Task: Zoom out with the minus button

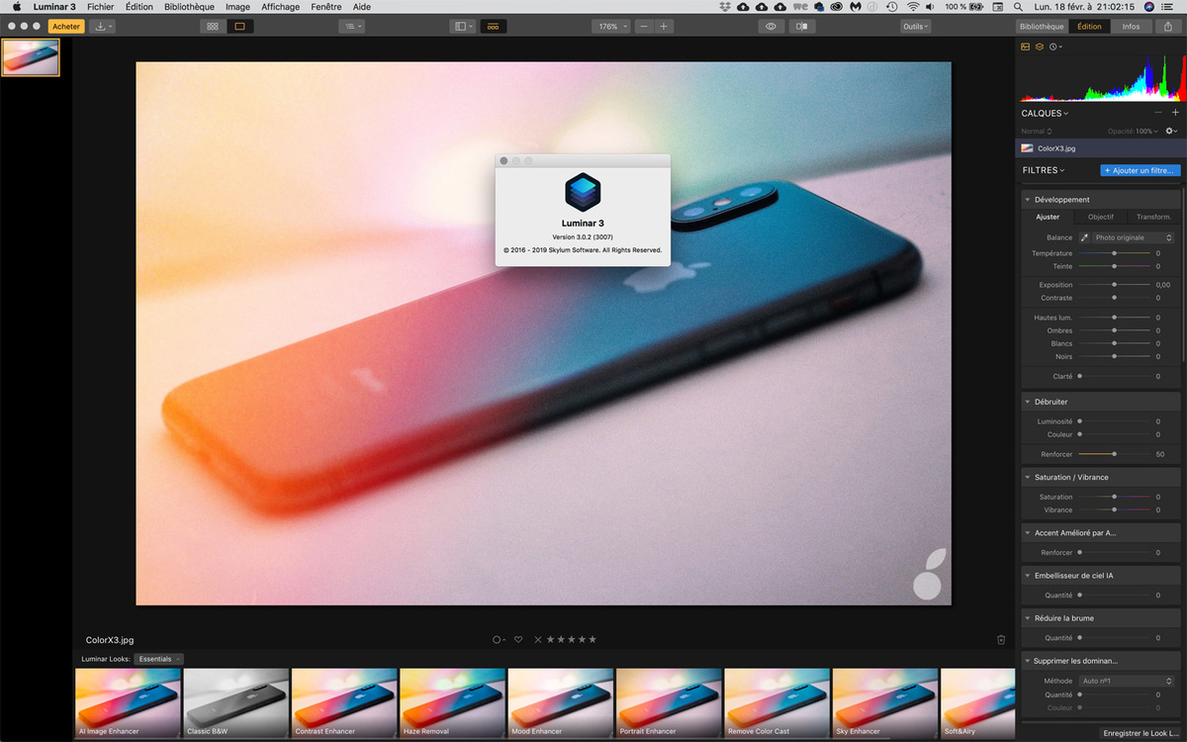Action: tap(644, 27)
